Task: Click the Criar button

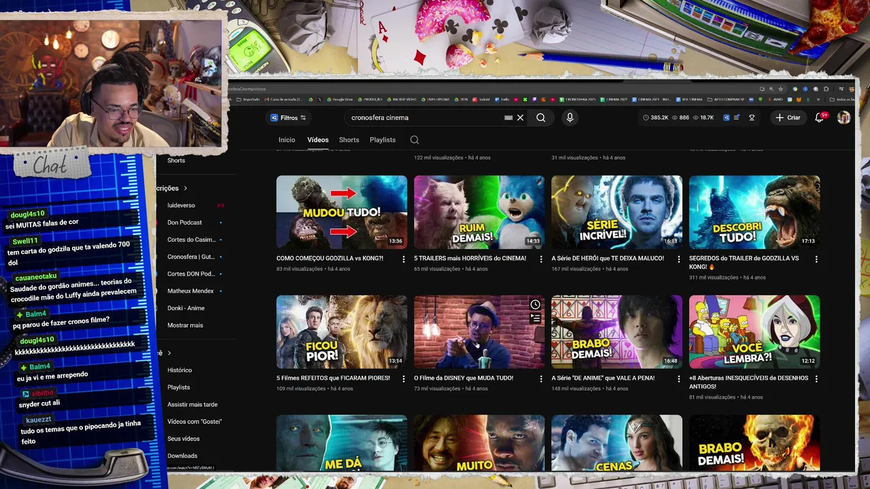Action: coord(788,117)
